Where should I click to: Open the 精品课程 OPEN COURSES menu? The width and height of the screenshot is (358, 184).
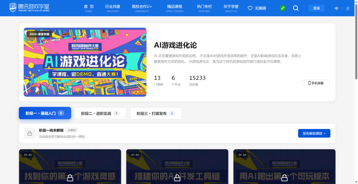(174, 8)
